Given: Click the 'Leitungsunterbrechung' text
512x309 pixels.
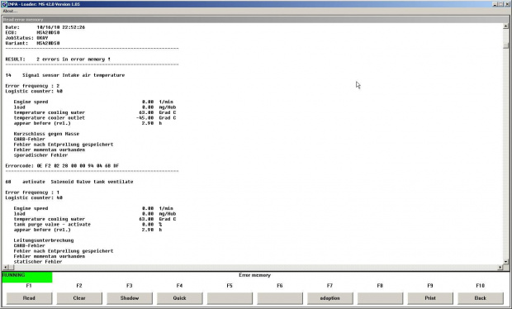Looking at the screenshot, I should [x=44, y=240].
